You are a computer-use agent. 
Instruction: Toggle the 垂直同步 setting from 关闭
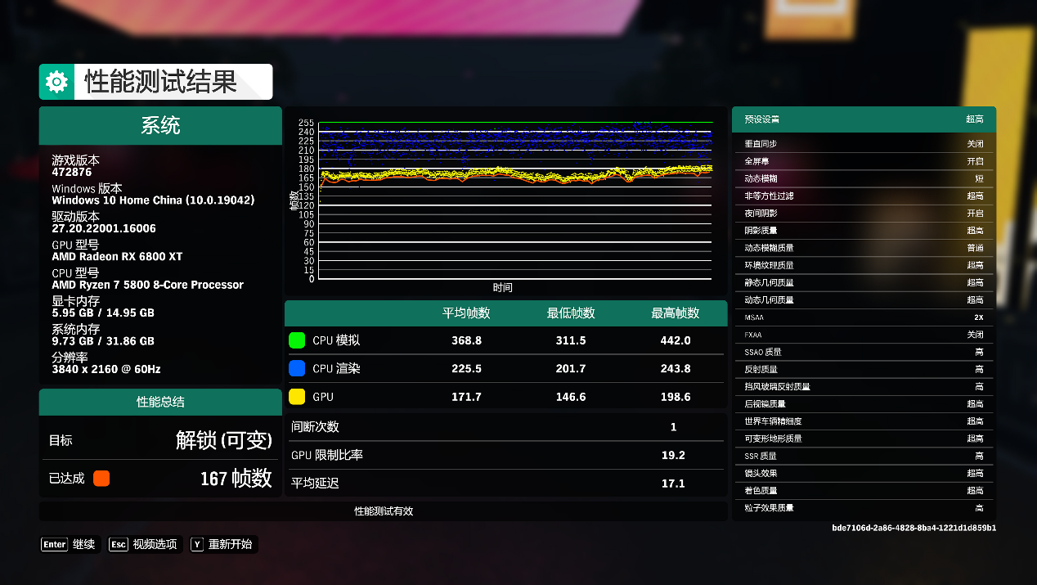click(x=864, y=143)
